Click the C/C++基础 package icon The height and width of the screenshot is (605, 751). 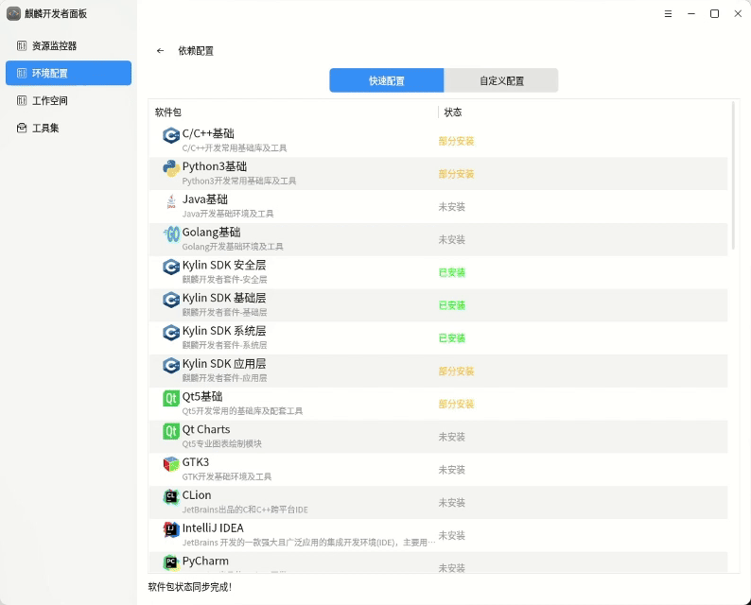171,135
